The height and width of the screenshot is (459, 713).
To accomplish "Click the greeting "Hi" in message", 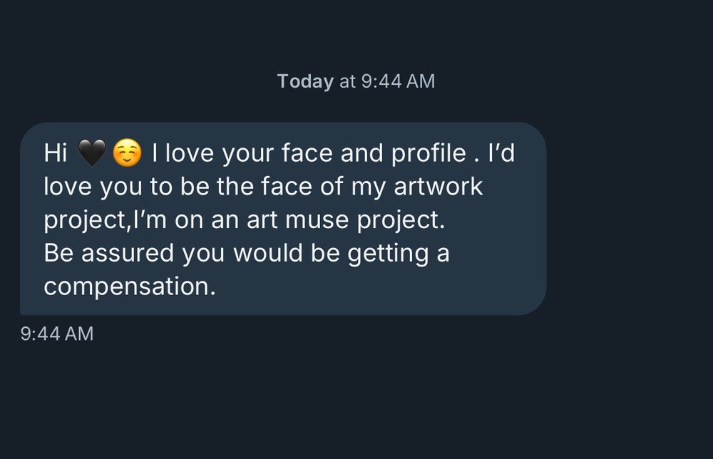I will pyautogui.click(x=56, y=153).
